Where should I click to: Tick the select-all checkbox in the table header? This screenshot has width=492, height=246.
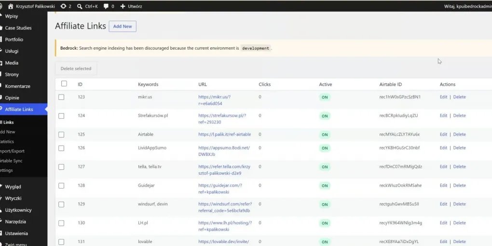(x=64, y=83)
